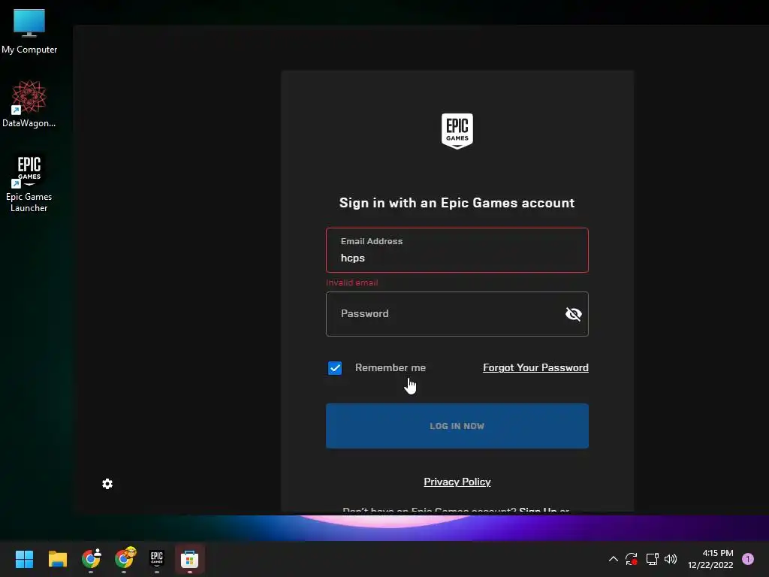Click the Remember me label
Image resolution: width=769 pixels, height=577 pixels.
391,367
